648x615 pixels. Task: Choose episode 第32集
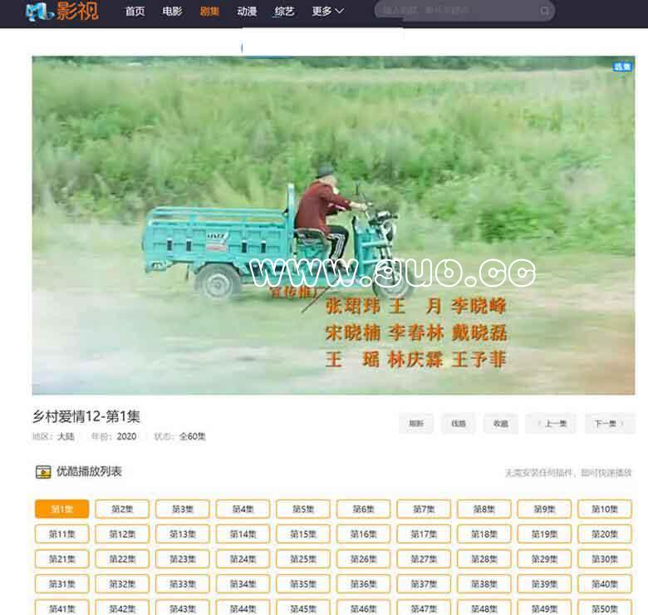click(122, 584)
